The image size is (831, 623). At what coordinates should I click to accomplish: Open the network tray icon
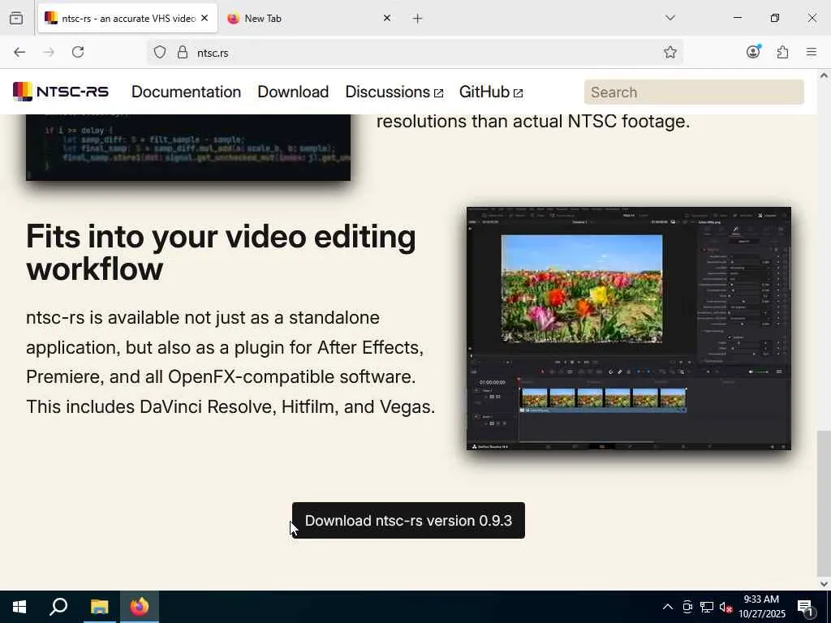click(x=707, y=607)
